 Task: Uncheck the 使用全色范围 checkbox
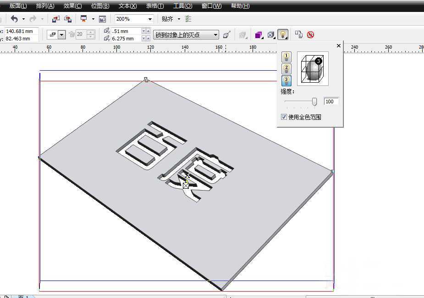pyautogui.click(x=284, y=117)
